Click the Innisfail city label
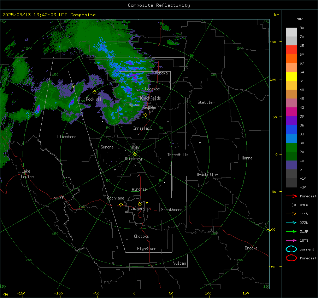Viewport: 318px width, 298px height. 142,128
